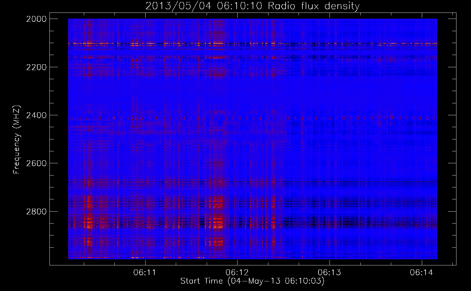This screenshot has height=291, width=471.
Task: Select the 2600 frequency tick label
Action: pos(36,163)
